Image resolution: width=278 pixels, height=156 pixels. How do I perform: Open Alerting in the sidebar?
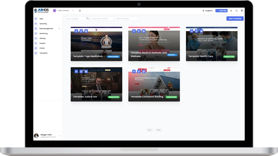coord(42,39)
